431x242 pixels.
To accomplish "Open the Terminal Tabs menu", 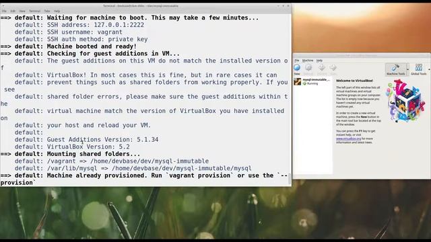I will (x=47, y=11).
